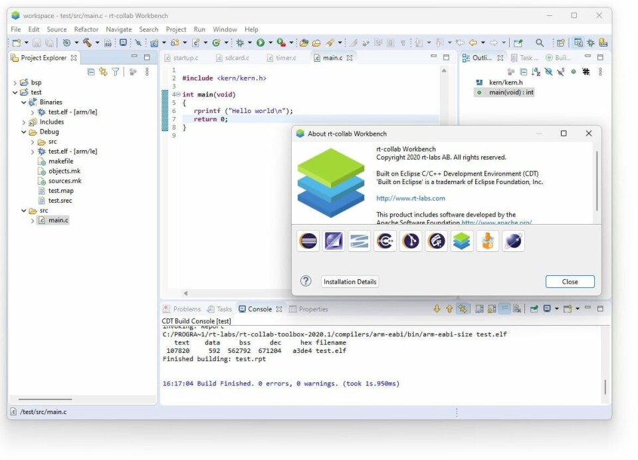This screenshot has height=460, width=638.
Task: Click the Search magnifier icon in toolbar
Action: point(540,43)
